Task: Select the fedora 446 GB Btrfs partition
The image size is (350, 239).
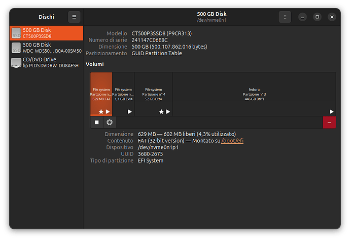Action: (254, 94)
